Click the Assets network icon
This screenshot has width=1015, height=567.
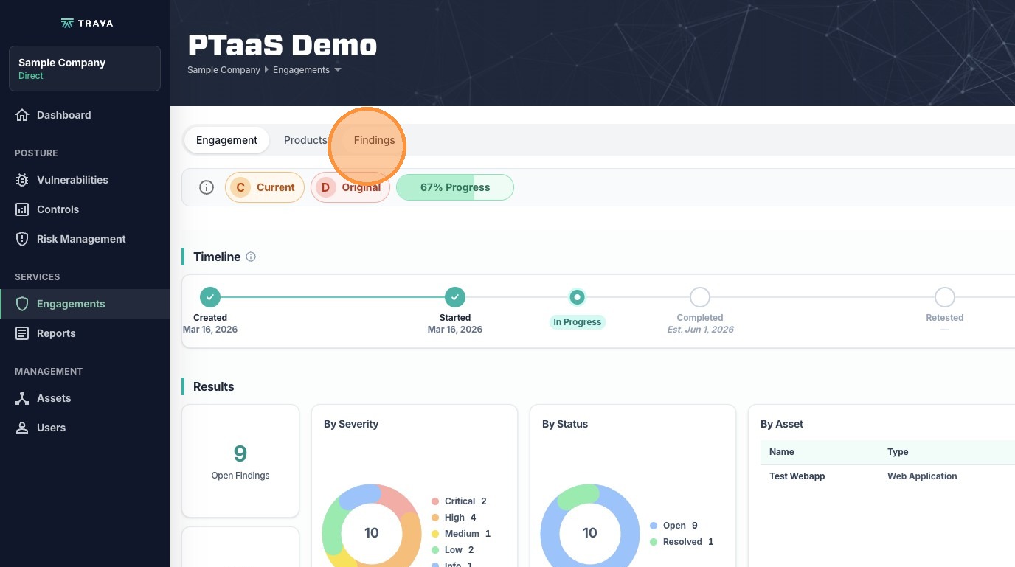coord(22,398)
